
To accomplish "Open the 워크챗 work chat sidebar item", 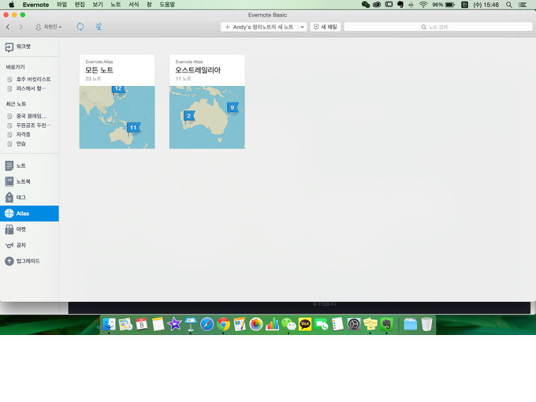I will [29, 47].
